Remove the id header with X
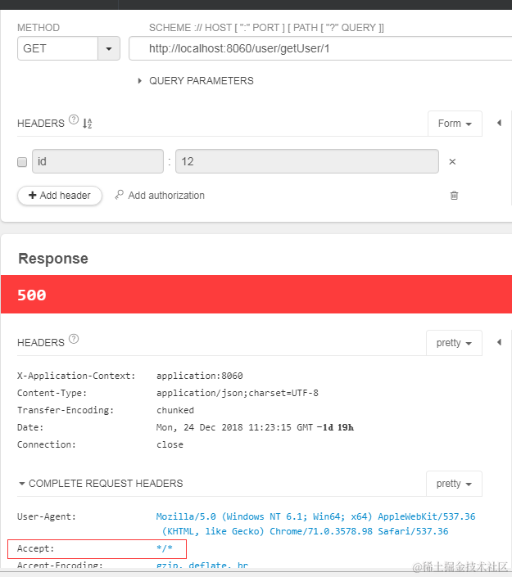This screenshot has width=512, height=577. 452,161
